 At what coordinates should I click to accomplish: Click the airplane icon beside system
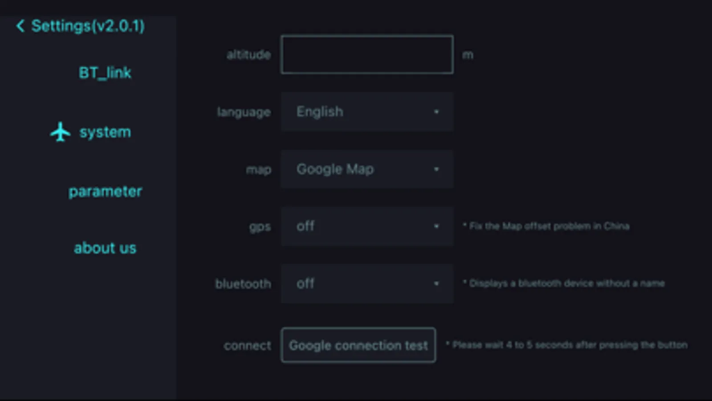coord(60,132)
